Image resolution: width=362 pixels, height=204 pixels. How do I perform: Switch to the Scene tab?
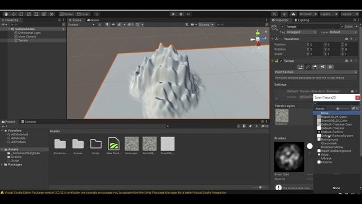click(75, 20)
